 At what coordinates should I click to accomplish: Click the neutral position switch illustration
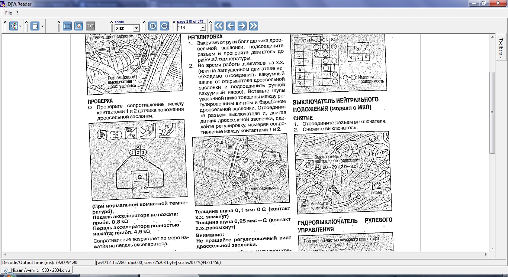click(343, 172)
